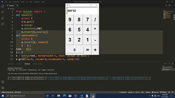Open the Run menu

pos(31,2)
